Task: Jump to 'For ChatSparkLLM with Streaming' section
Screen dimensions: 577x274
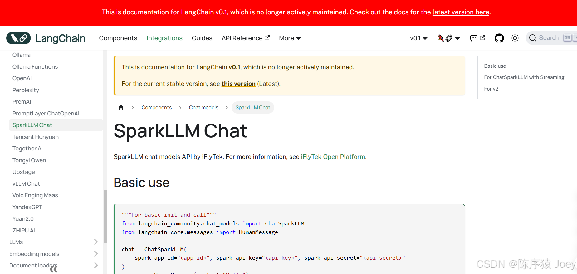Action: pyautogui.click(x=524, y=77)
